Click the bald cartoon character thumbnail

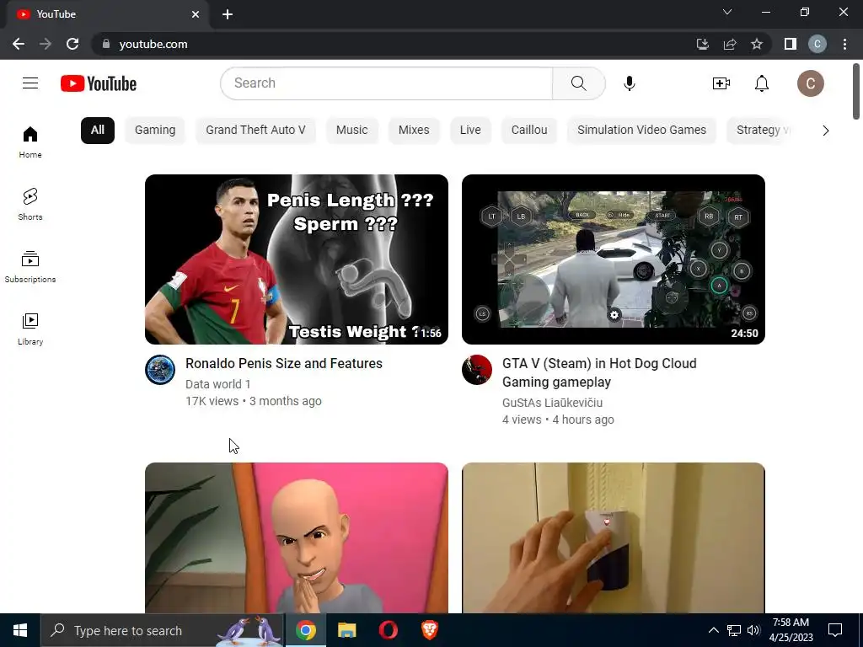click(297, 538)
